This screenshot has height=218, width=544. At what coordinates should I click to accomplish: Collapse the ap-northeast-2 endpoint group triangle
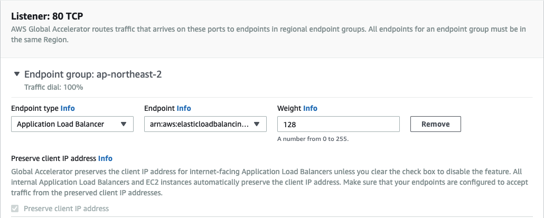17,74
